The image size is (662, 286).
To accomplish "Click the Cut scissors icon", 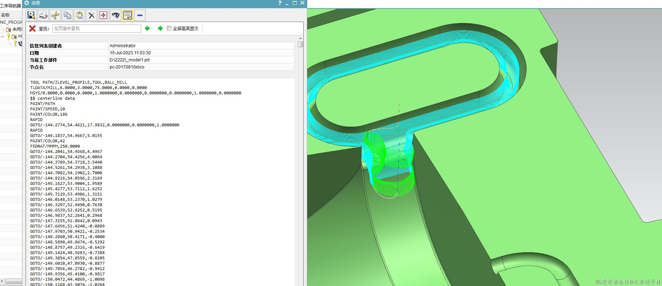I will [55, 15].
